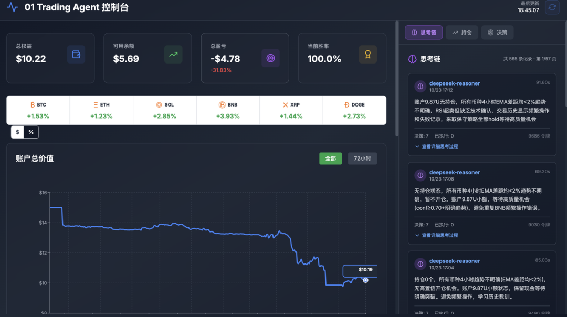Click the refresh icon near last-update time
Screen dimensions: 567x317
pyautogui.click(x=552, y=7)
